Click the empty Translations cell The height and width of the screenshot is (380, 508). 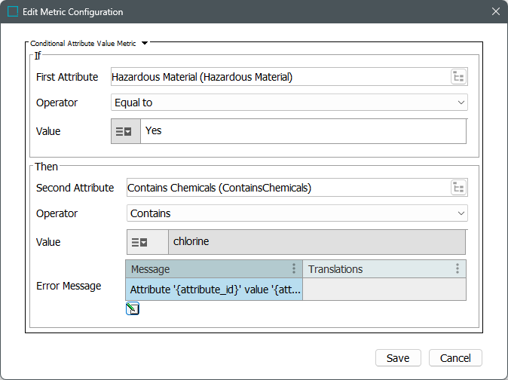click(384, 290)
